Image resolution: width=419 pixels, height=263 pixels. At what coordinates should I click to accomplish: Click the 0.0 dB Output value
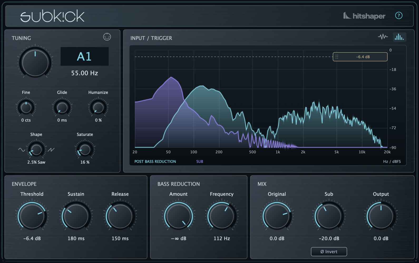381,239
